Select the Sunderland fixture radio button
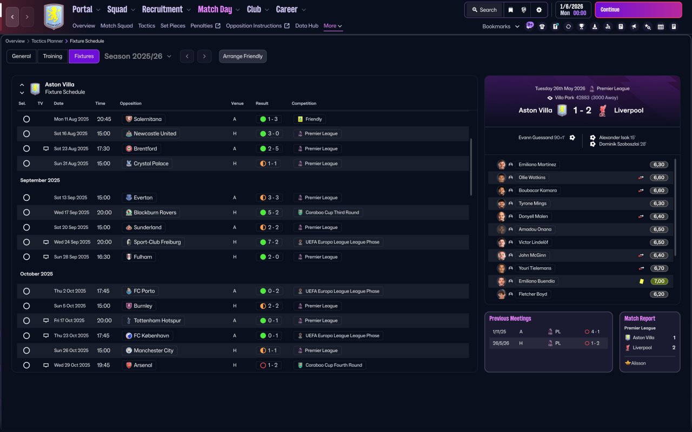692x432 pixels. (x=26, y=227)
